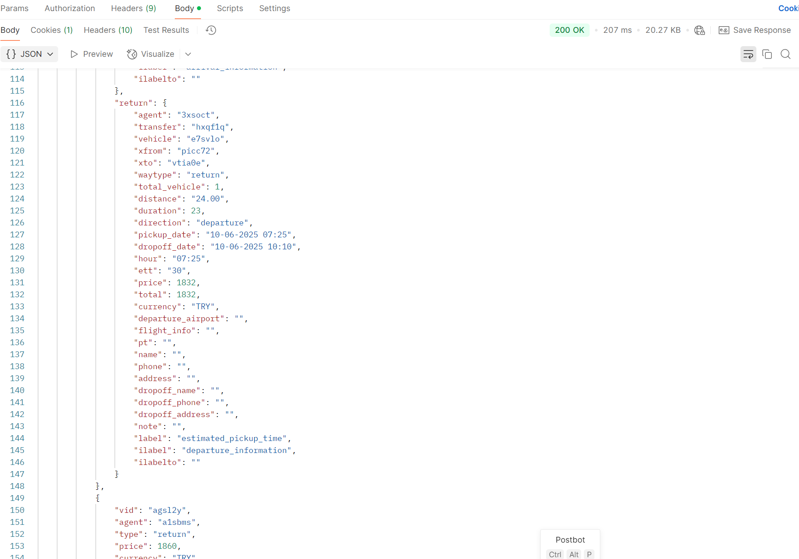Open the Visualize view

click(x=150, y=54)
